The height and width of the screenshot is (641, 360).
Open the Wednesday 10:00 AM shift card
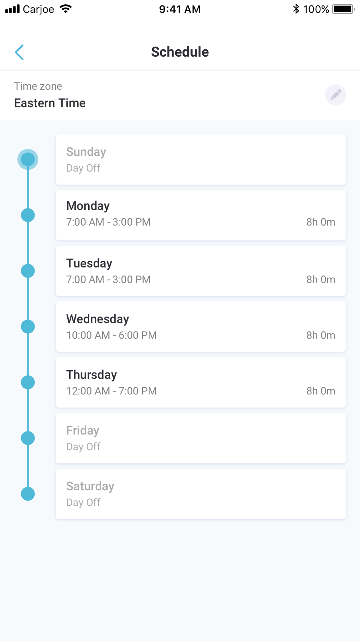(x=201, y=327)
